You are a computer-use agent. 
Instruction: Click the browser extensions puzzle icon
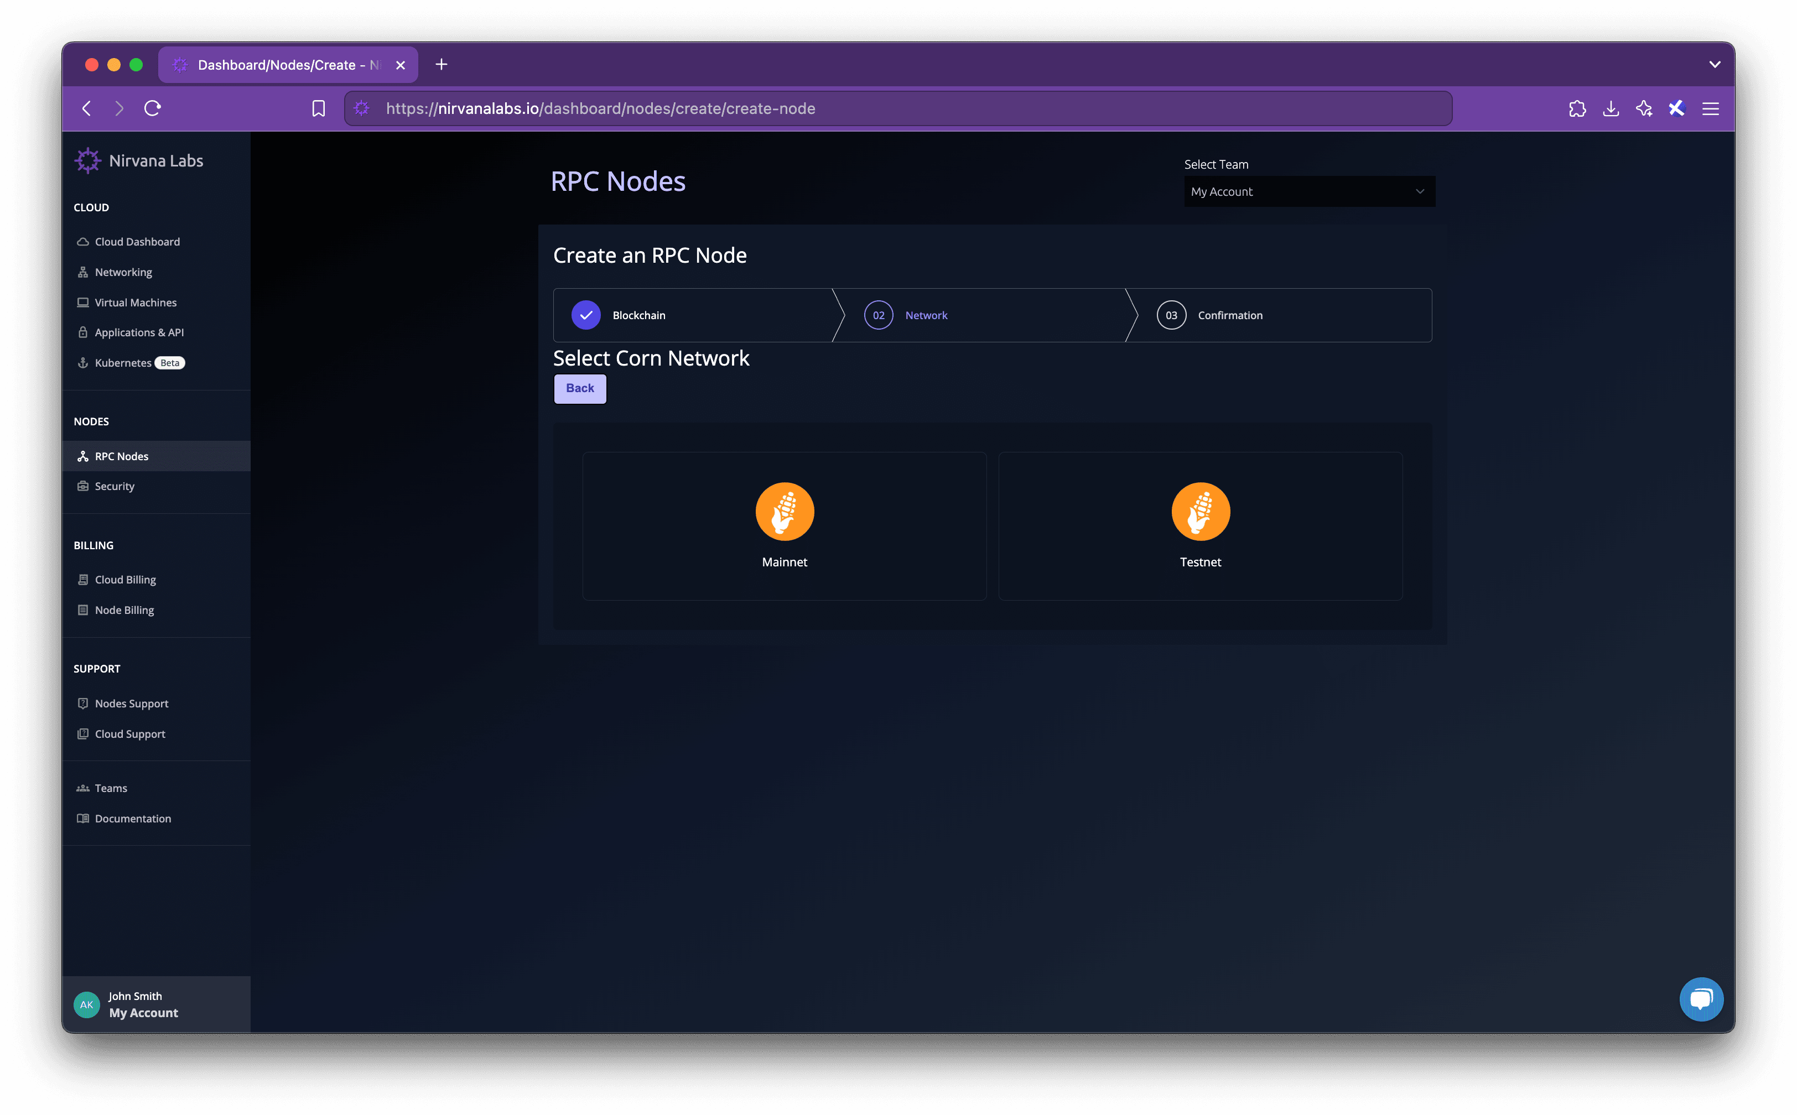(1576, 108)
